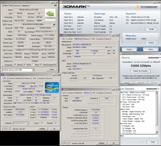Switch to the Validation tab in GPU-Z
The height and width of the screenshot is (146, 161).
(x=25, y=6)
